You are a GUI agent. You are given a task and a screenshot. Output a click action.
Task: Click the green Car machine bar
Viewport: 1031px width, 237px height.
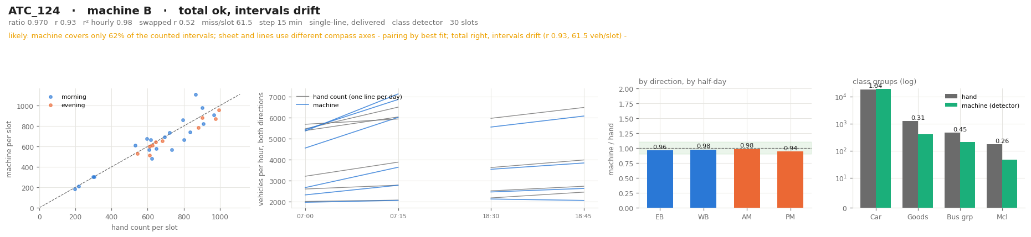(x=884, y=148)
